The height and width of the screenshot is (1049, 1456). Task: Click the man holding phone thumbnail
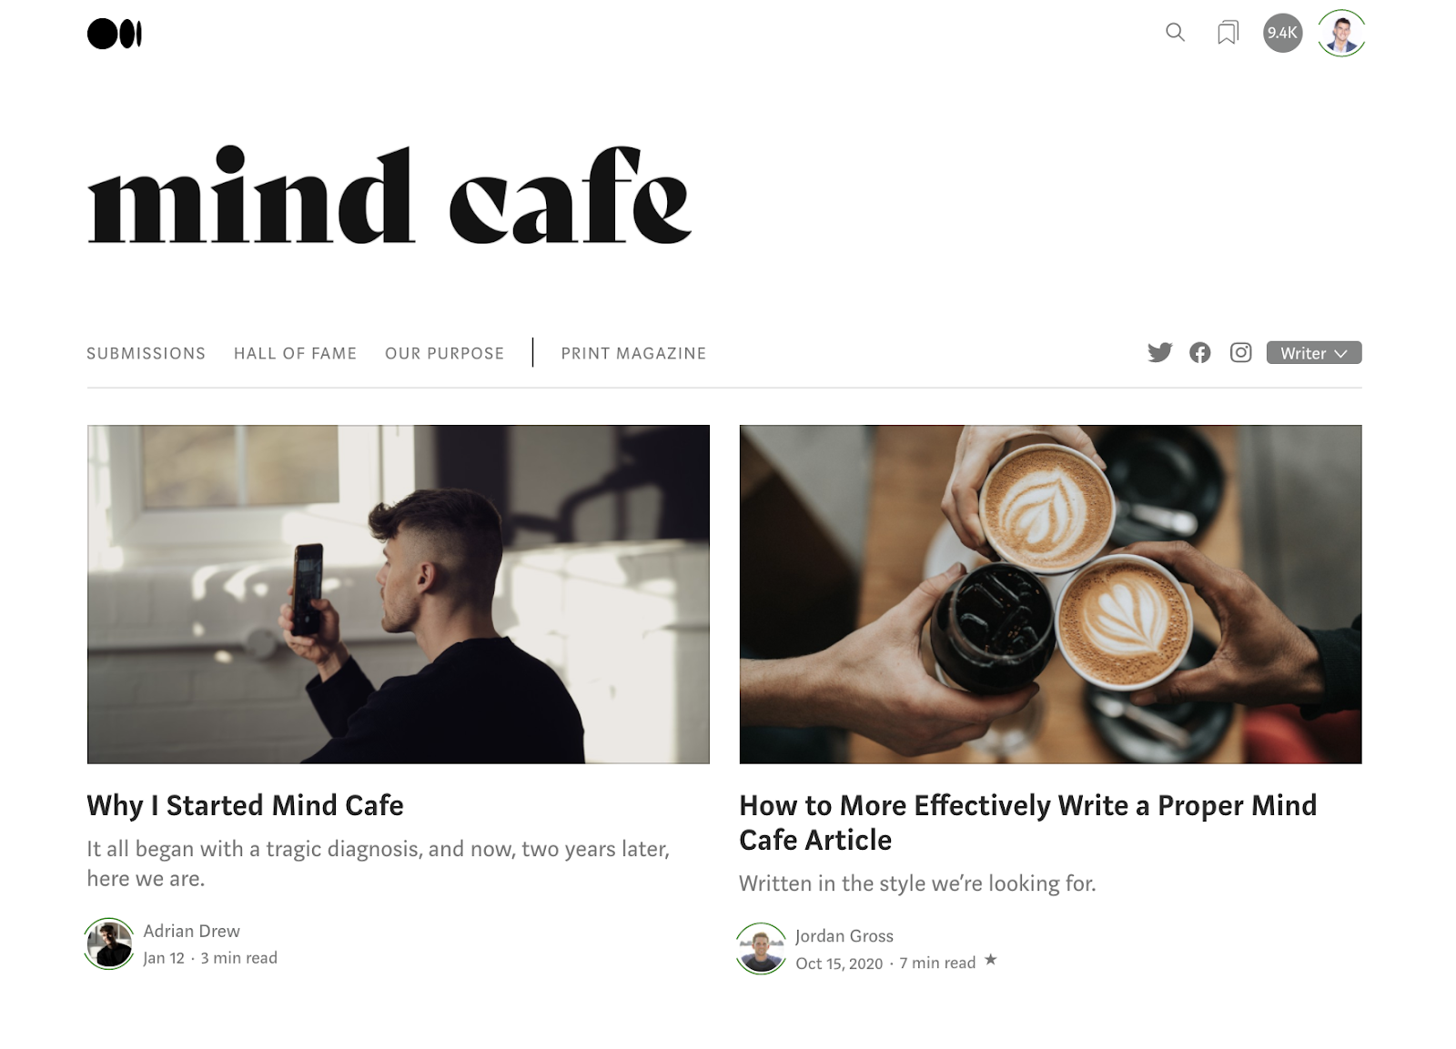click(x=398, y=594)
